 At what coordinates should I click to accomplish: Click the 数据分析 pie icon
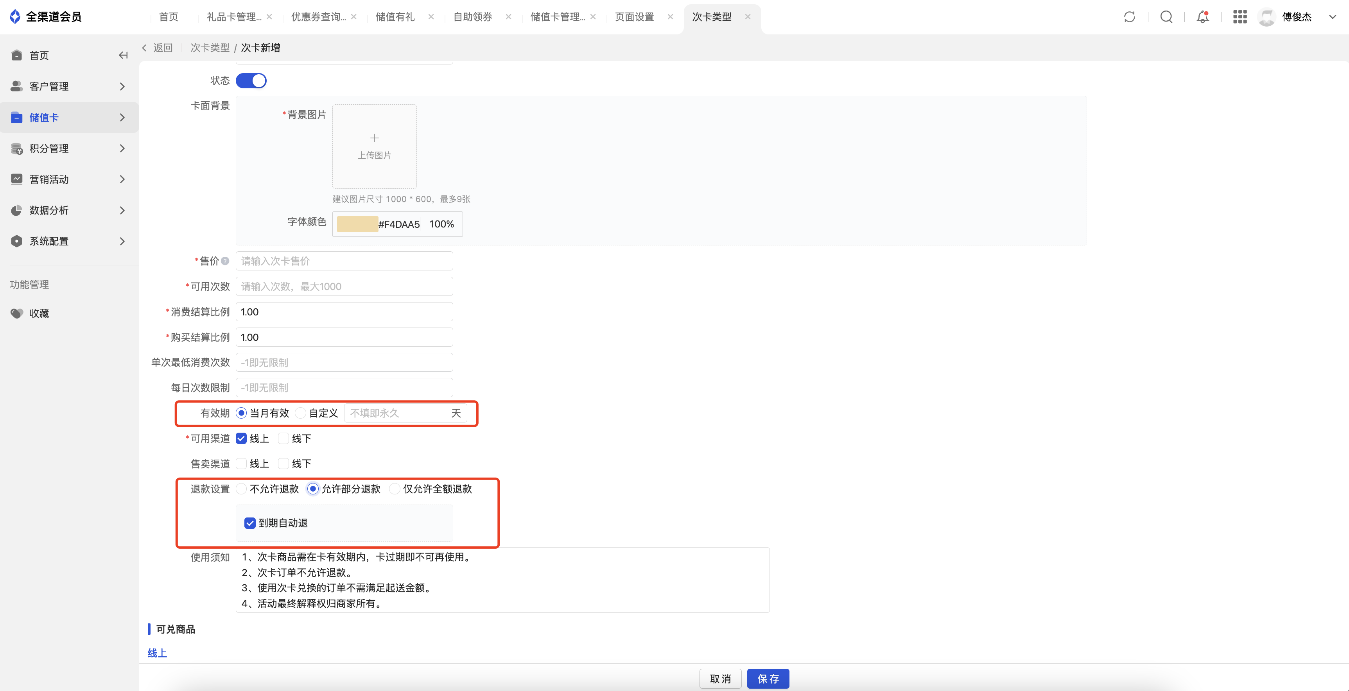pyautogui.click(x=17, y=210)
